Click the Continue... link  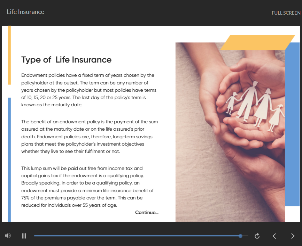(x=147, y=212)
